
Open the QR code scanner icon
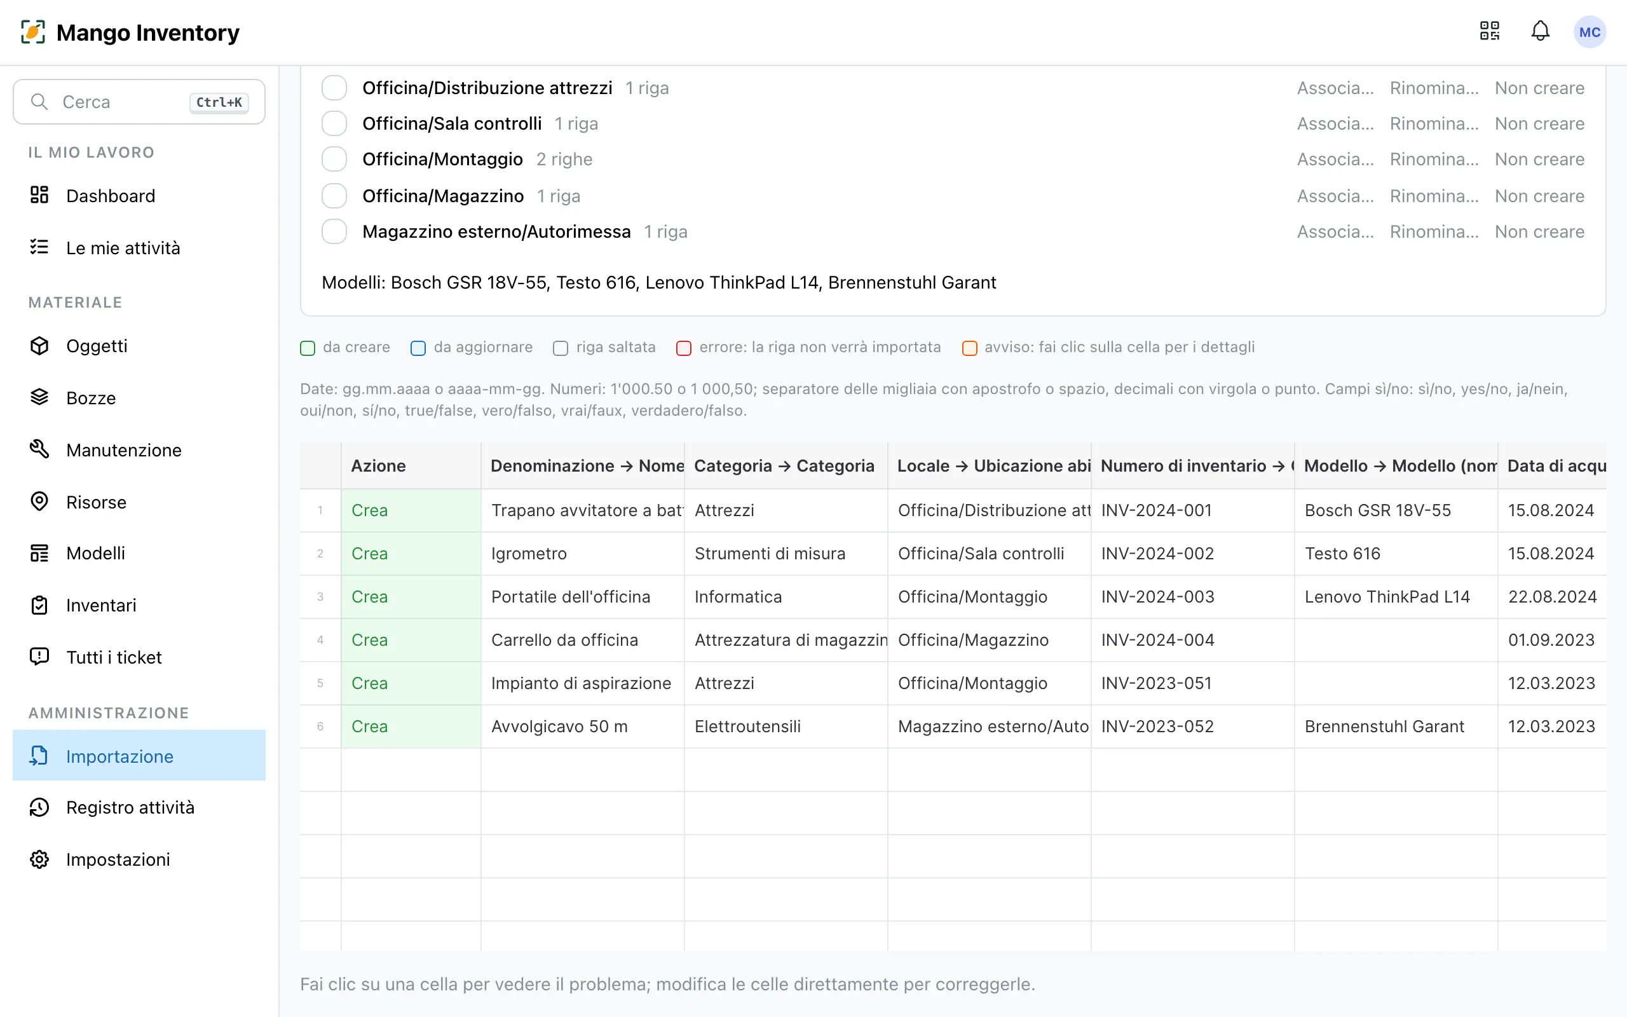tap(1490, 32)
